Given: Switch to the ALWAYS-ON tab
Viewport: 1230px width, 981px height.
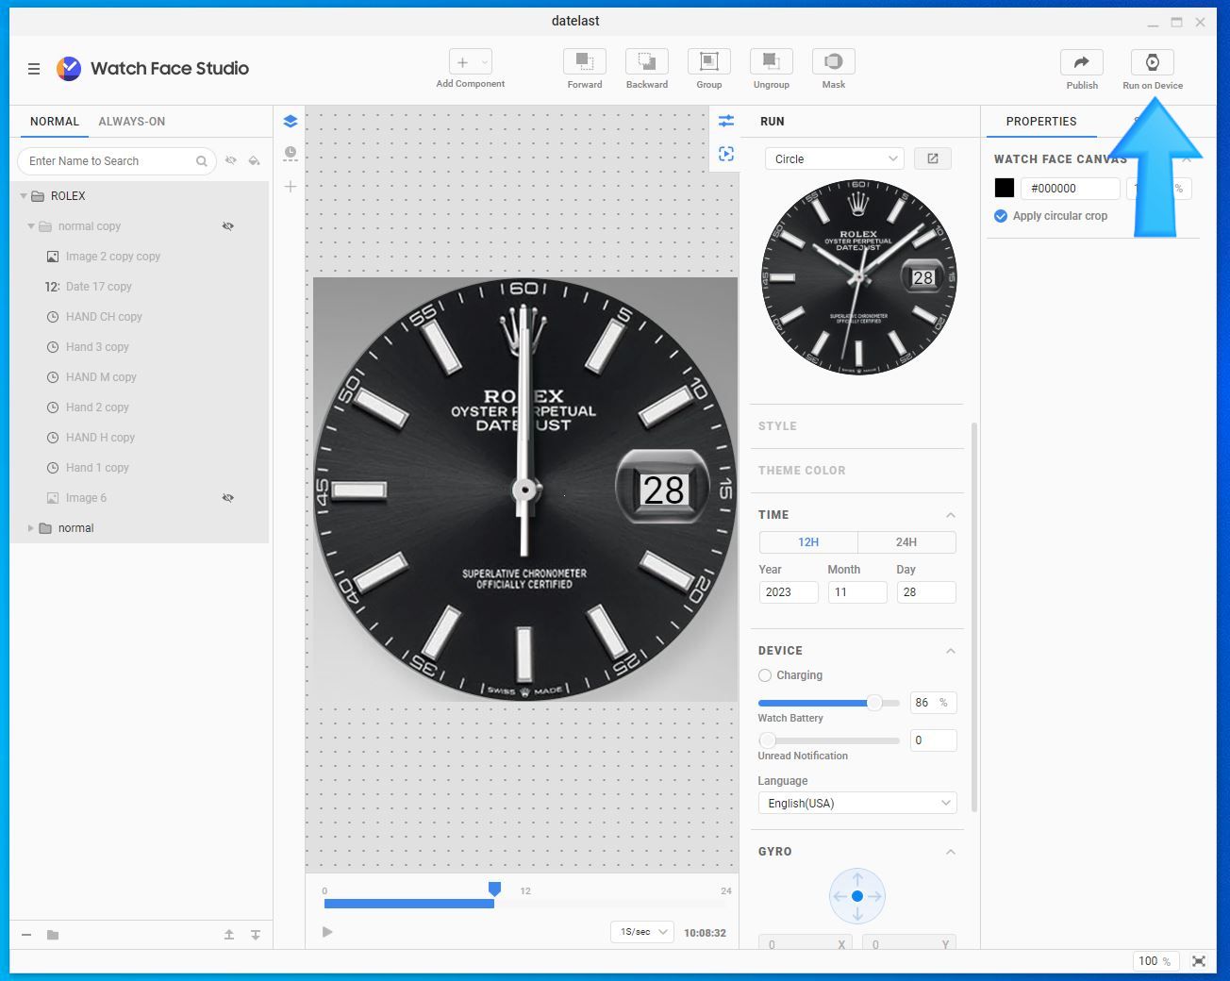Looking at the screenshot, I should click(132, 122).
